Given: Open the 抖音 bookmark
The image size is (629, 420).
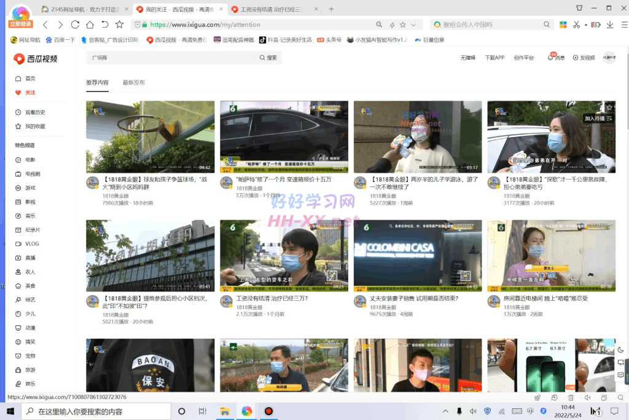Looking at the screenshot, I should pos(285,40).
